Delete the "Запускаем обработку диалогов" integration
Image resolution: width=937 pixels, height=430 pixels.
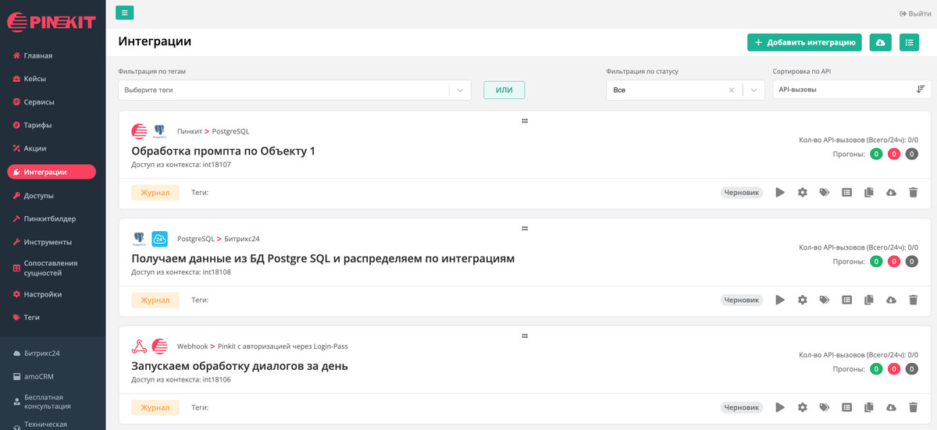(913, 407)
